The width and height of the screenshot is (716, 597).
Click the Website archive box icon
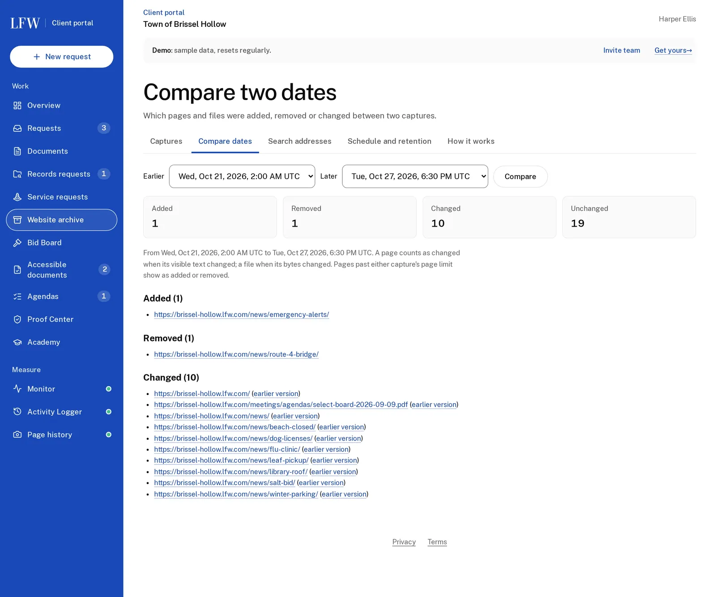17,220
